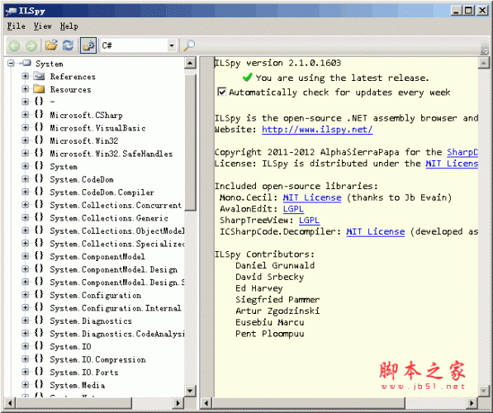493x413 pixels.
Task: Click the System.Configuration namespace braces icon
Action: pyautogui.click(x=39, y=295)
